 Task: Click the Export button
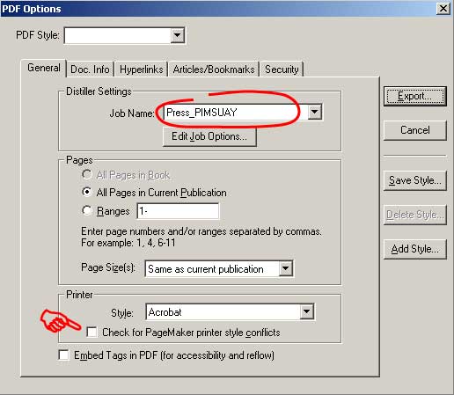[x=415, y=96]
